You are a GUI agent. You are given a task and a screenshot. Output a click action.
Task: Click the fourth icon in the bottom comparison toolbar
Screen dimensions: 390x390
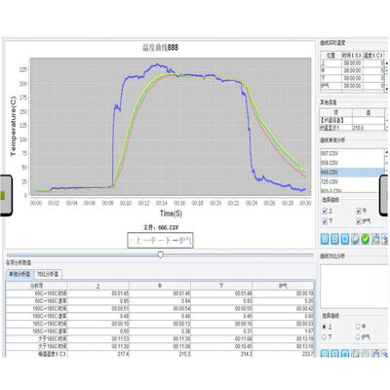tap(355, 354)
